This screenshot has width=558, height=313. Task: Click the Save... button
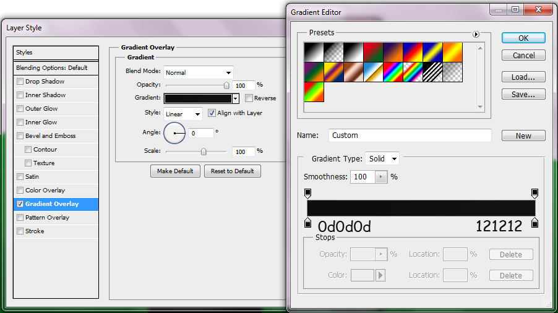(523, 95)
